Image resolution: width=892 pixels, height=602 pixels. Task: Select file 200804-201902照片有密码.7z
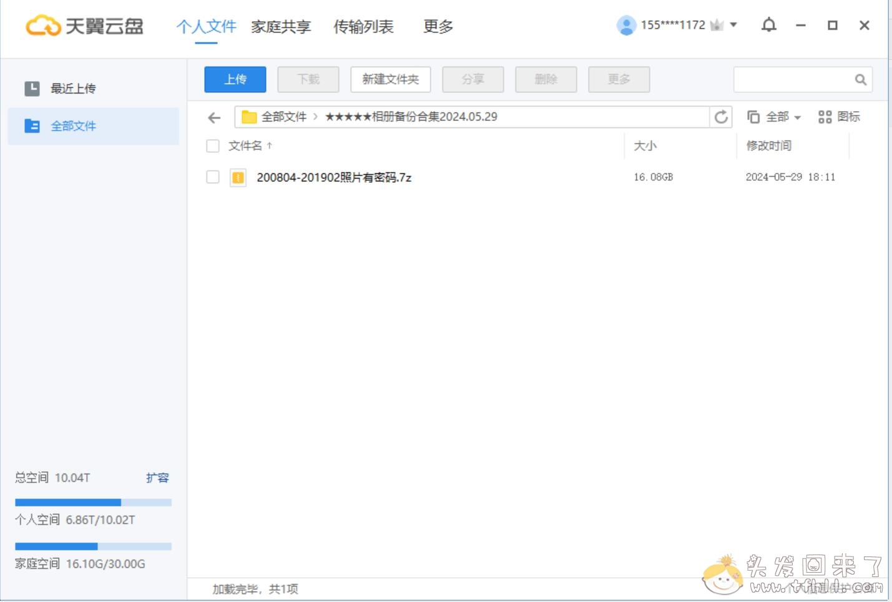tap(334, 178)
